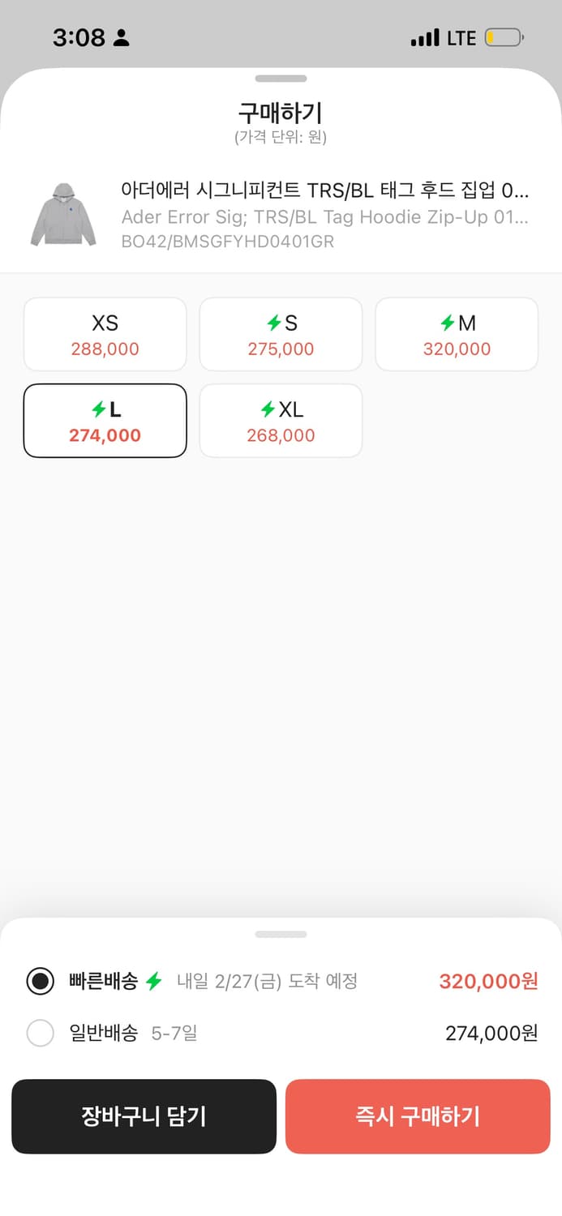Tap the 320,000원 fast delivery price
Image resolution: width=562 pixels, height=1216 pixels.
(x=488, y=982)
